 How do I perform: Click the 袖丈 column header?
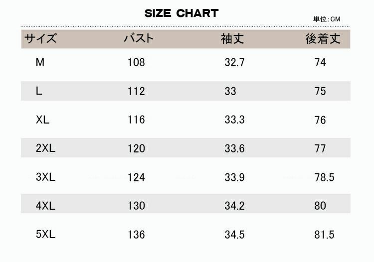coord(232,39)
